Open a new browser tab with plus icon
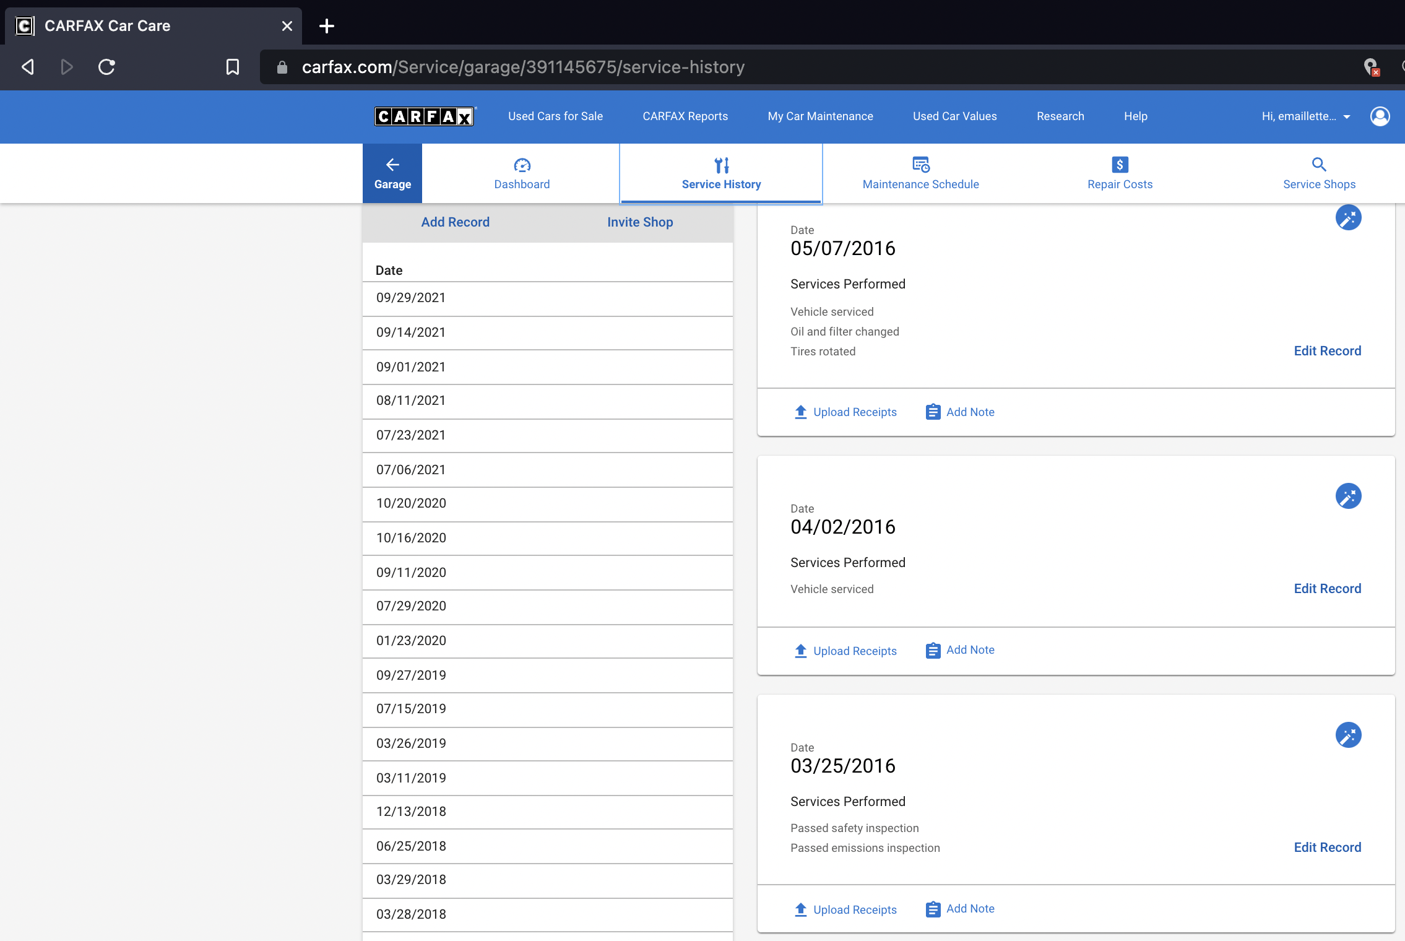1405x941 pixels. 327,26
